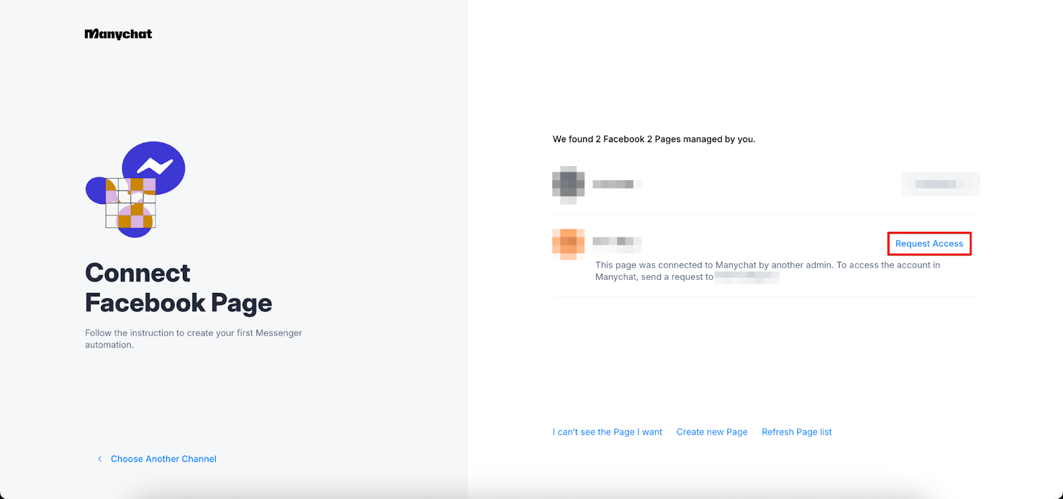Image resolution: width=1063 pixels, height=499 pixels.
Task: Click the Manychat logo
Action: (x=118, y=34)
